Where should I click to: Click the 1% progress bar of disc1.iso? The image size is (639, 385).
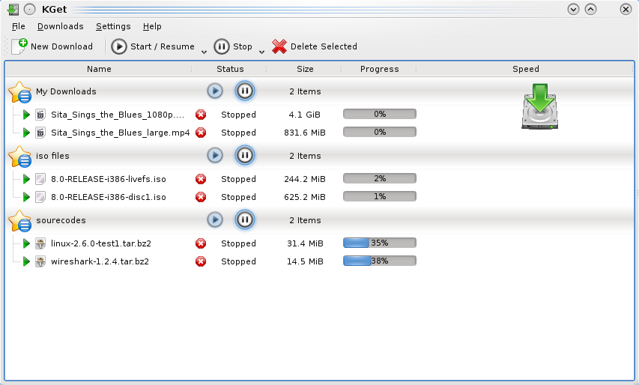[379, 196]
